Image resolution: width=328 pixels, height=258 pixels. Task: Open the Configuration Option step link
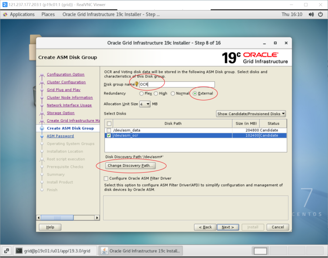(66, 75)
